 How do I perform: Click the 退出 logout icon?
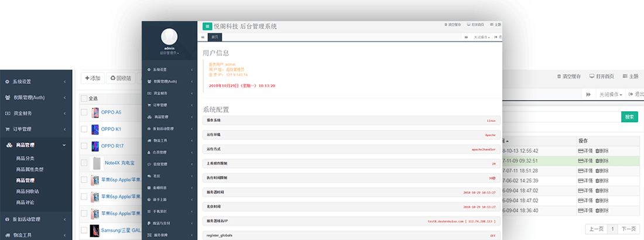pyautogui.click(x=631, y=94)
